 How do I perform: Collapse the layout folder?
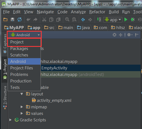point(22,94)
